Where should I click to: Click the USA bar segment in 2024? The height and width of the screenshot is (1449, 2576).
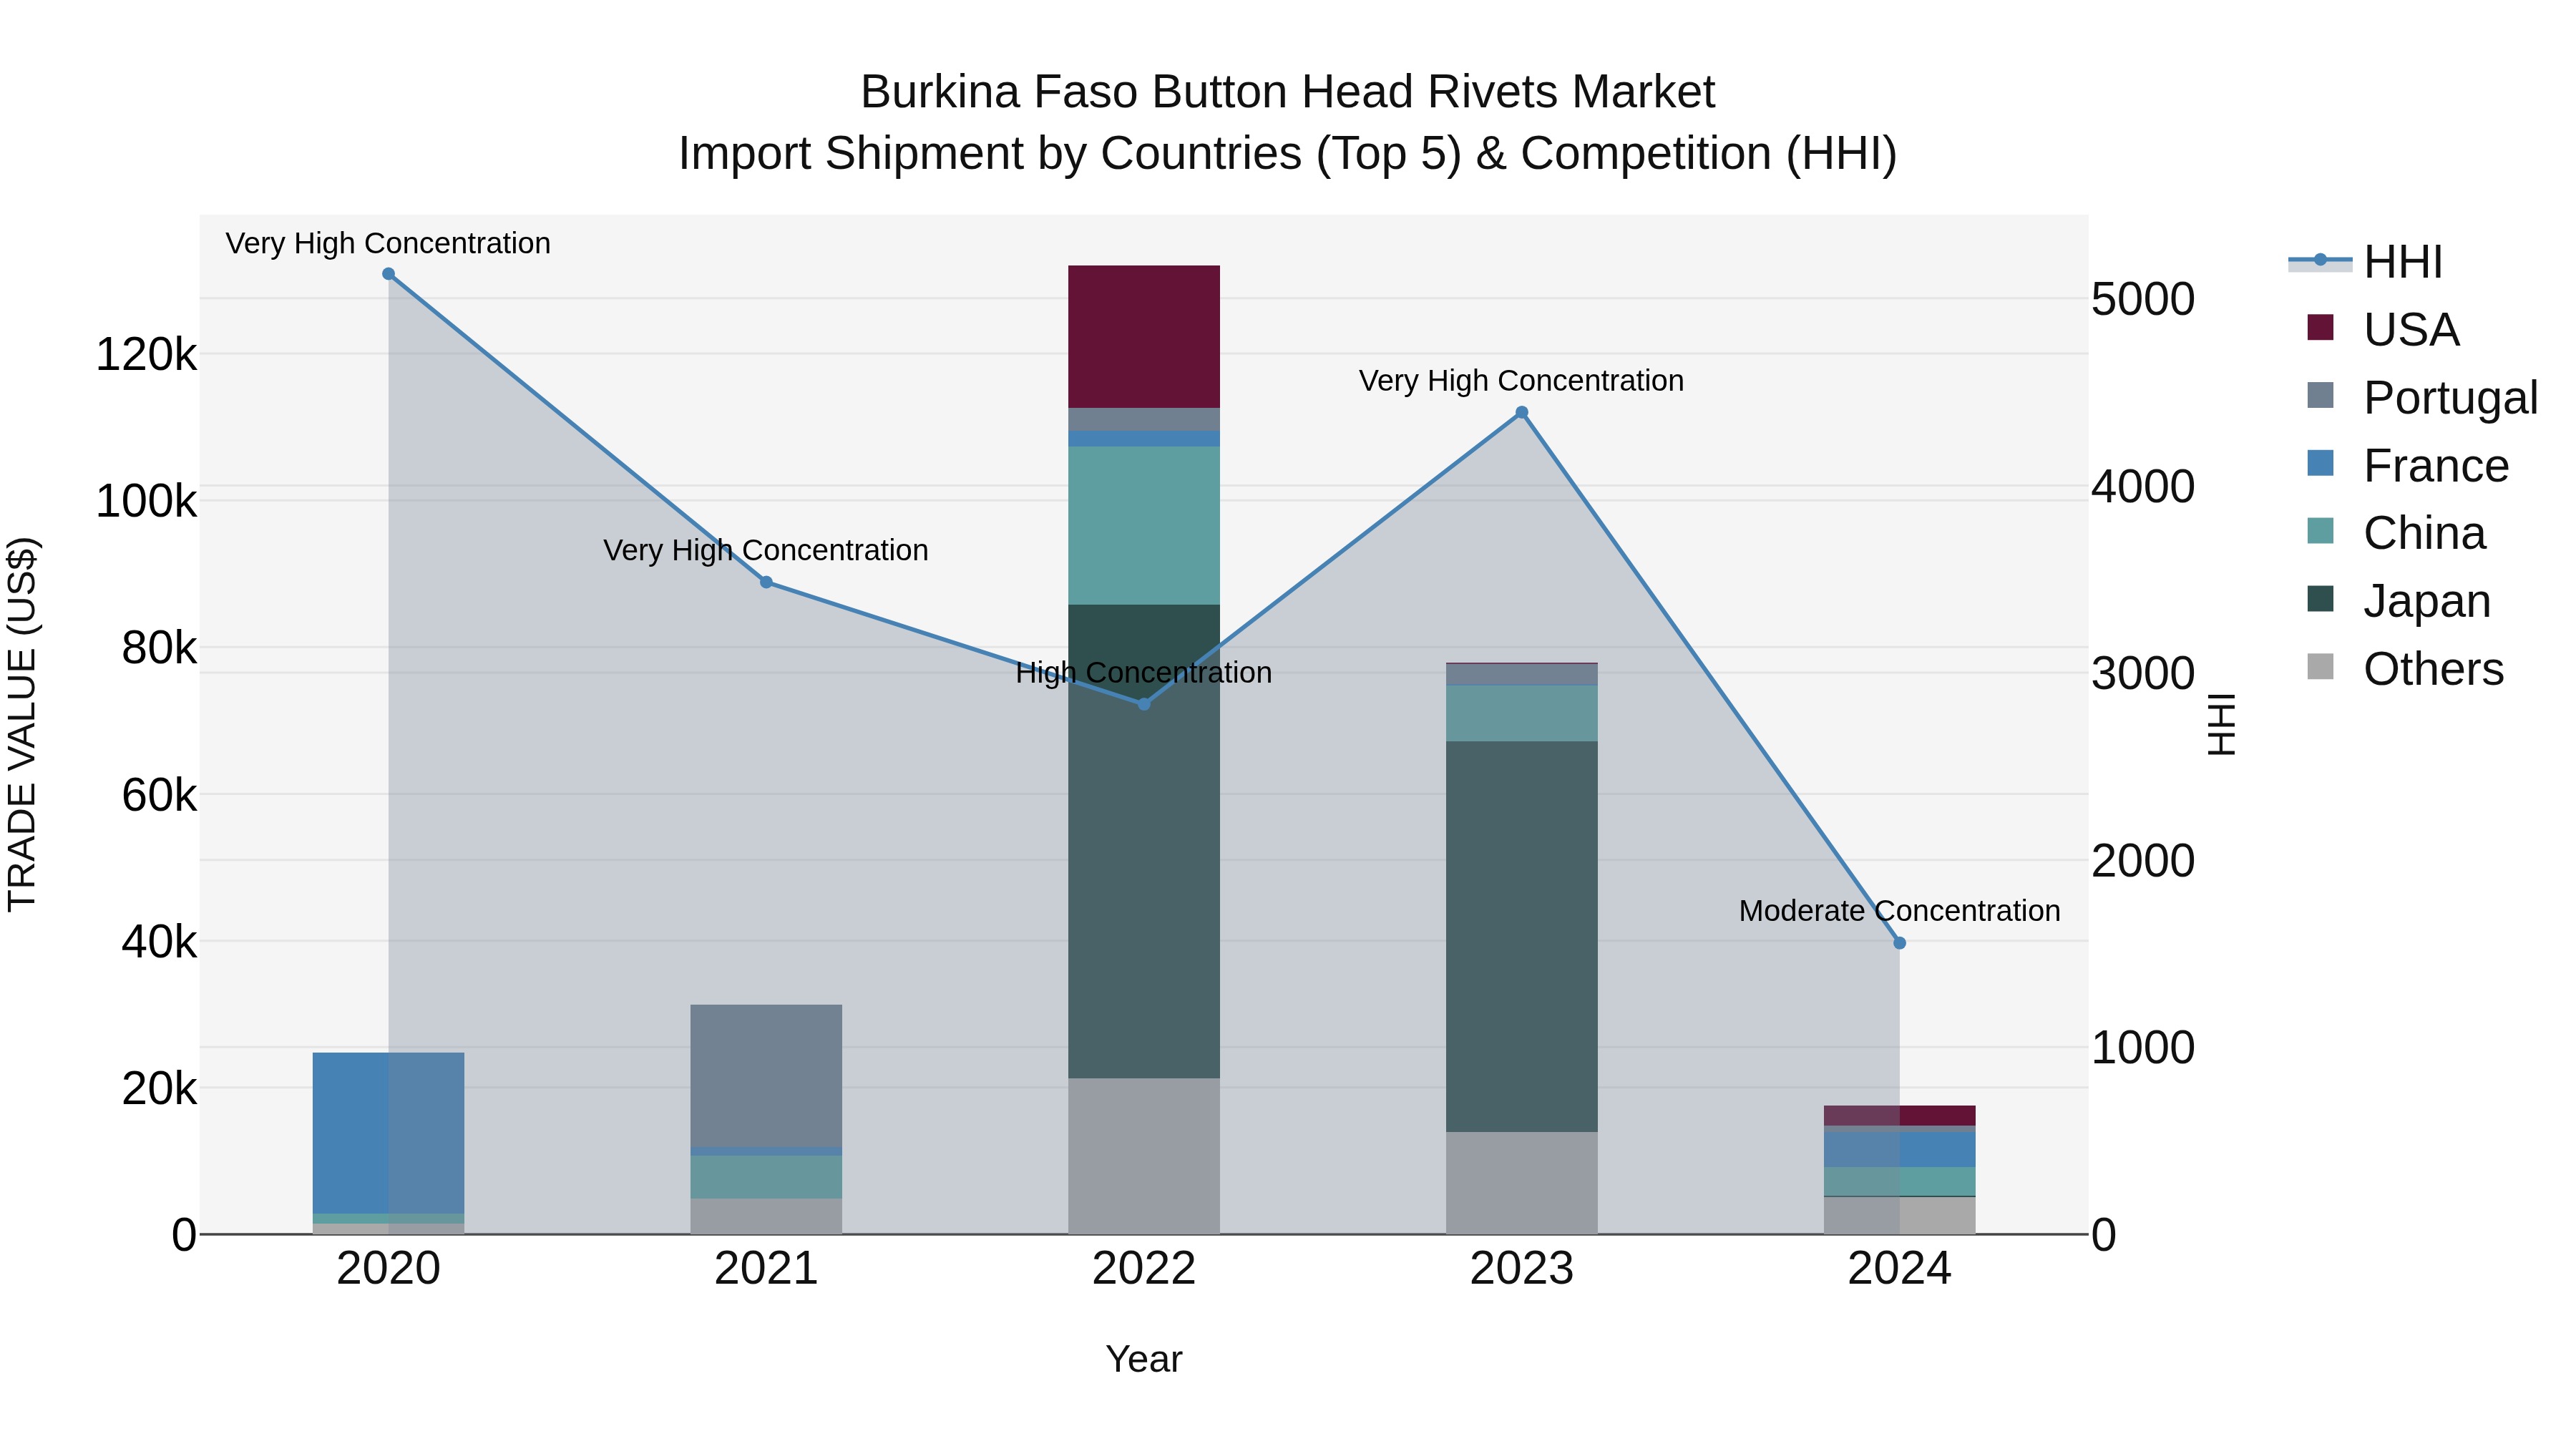click(1900, 1116)
